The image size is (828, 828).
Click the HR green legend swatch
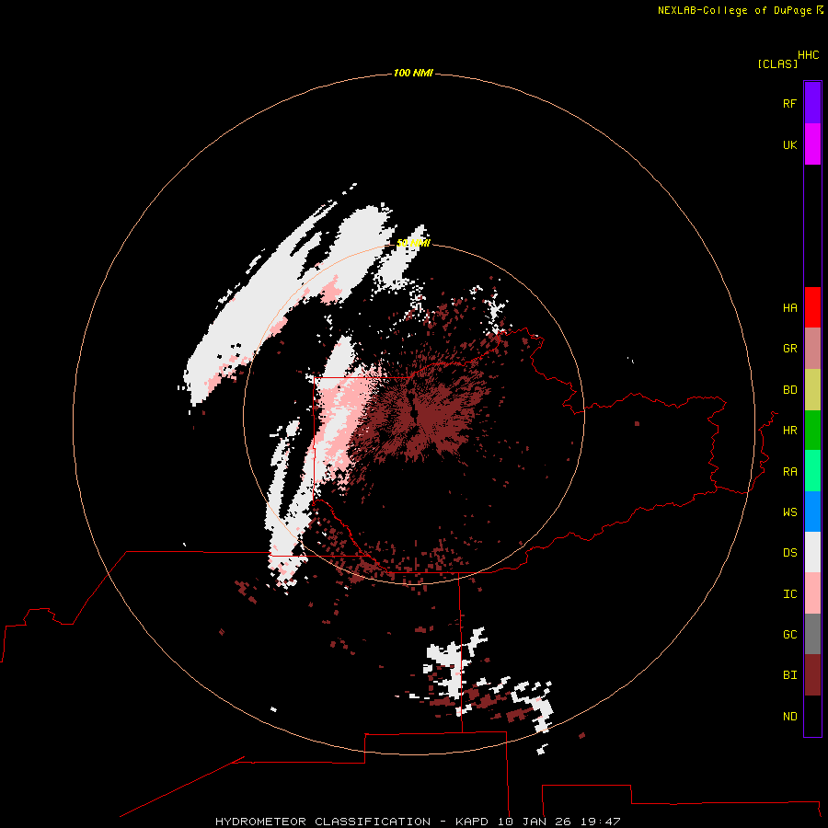[812, 431]
